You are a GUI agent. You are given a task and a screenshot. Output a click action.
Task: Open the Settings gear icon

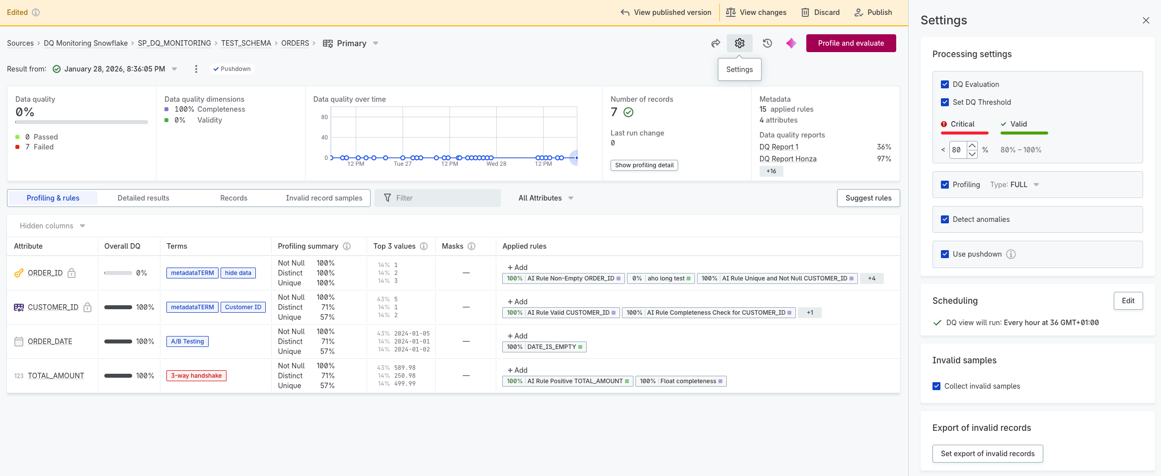739,43
